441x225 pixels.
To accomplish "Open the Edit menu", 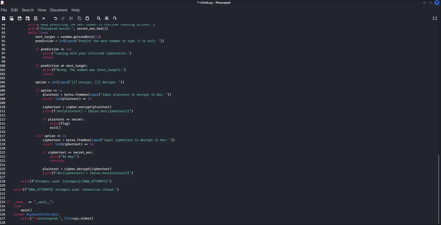I will click(x=14, y=10).
